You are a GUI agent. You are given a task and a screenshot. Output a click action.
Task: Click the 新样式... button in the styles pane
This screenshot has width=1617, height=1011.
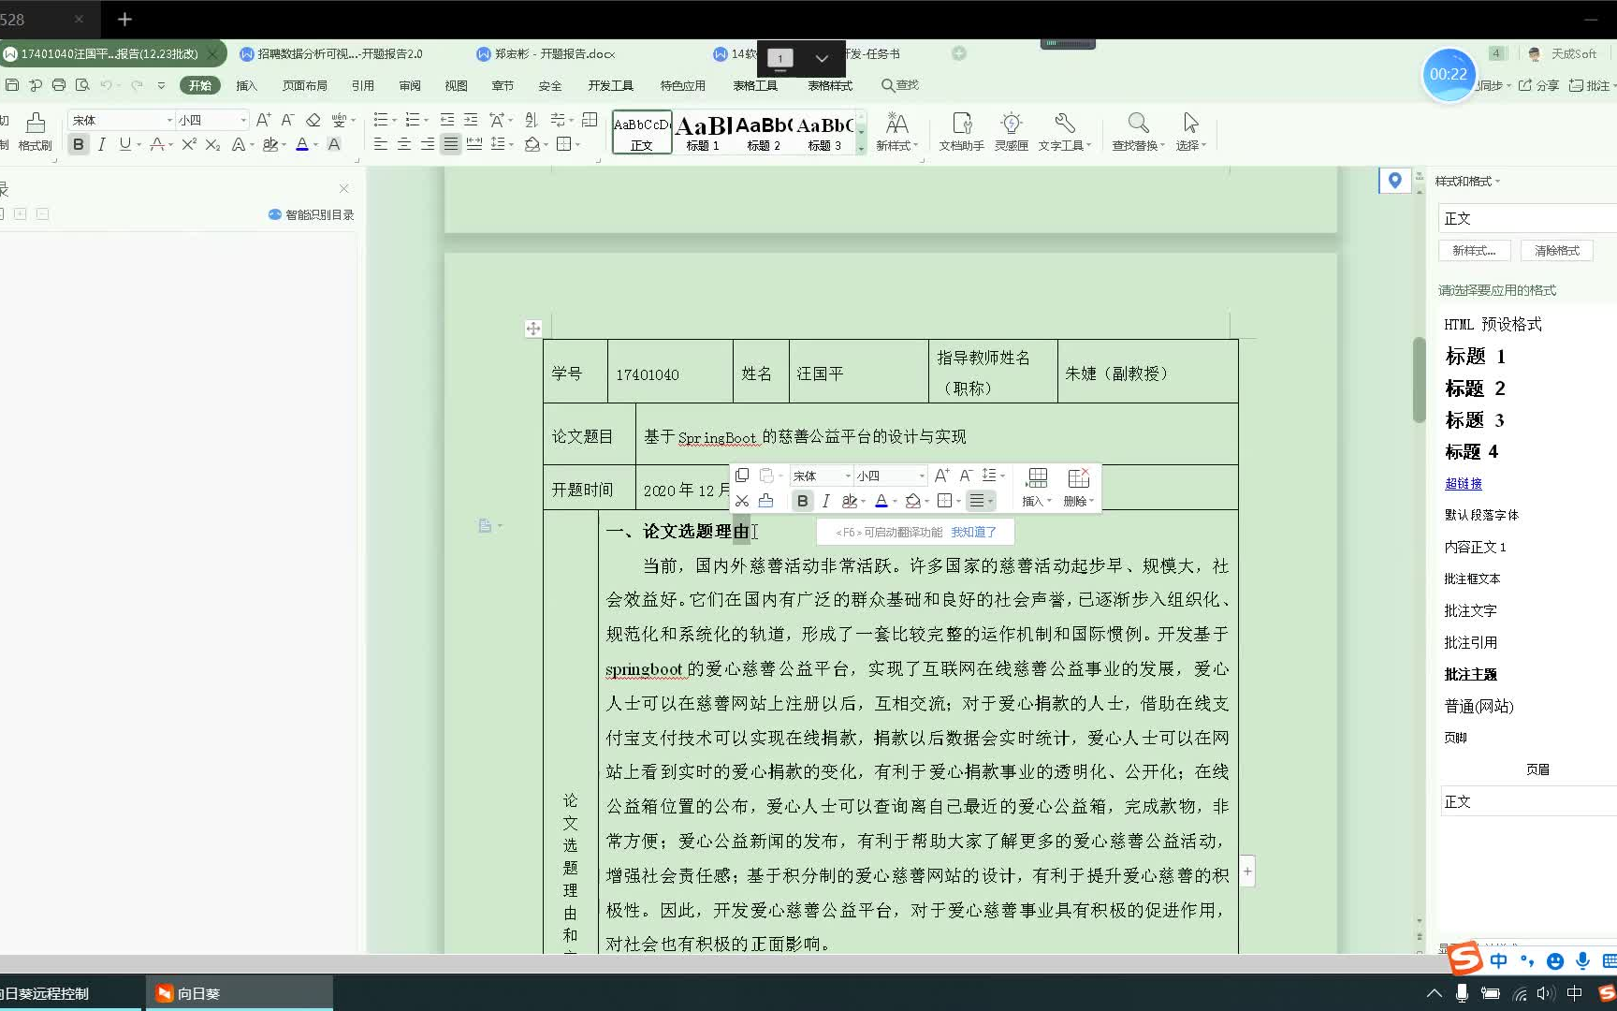point(1474,250)
